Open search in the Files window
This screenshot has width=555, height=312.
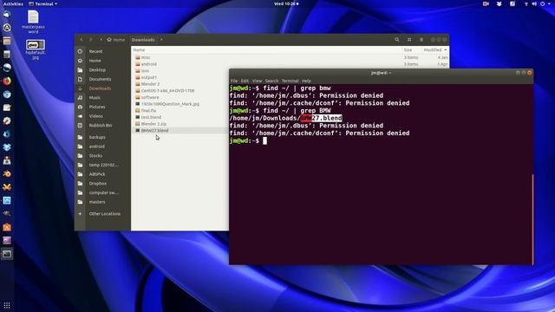coord(397,40)
